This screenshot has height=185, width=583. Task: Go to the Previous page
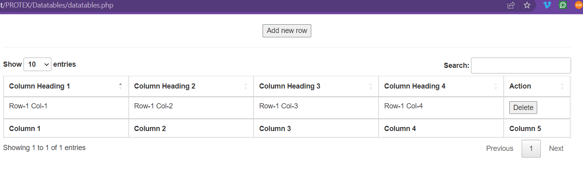499,148
